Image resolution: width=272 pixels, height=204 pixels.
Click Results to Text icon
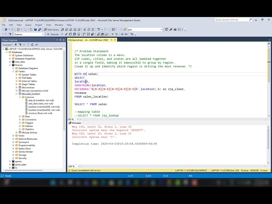click(98, 34)
